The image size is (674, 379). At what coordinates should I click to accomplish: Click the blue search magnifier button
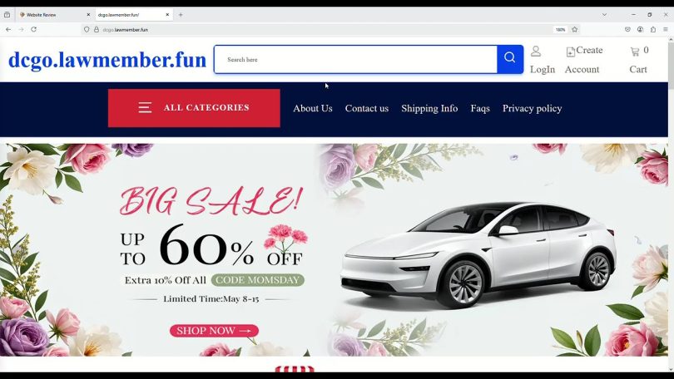click(510, 59)
